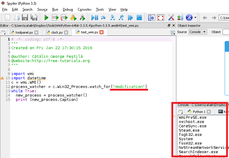Run the file with the green play icon
Image resolution: width=229 pixels, height=158 pixels.
(46, 17)
